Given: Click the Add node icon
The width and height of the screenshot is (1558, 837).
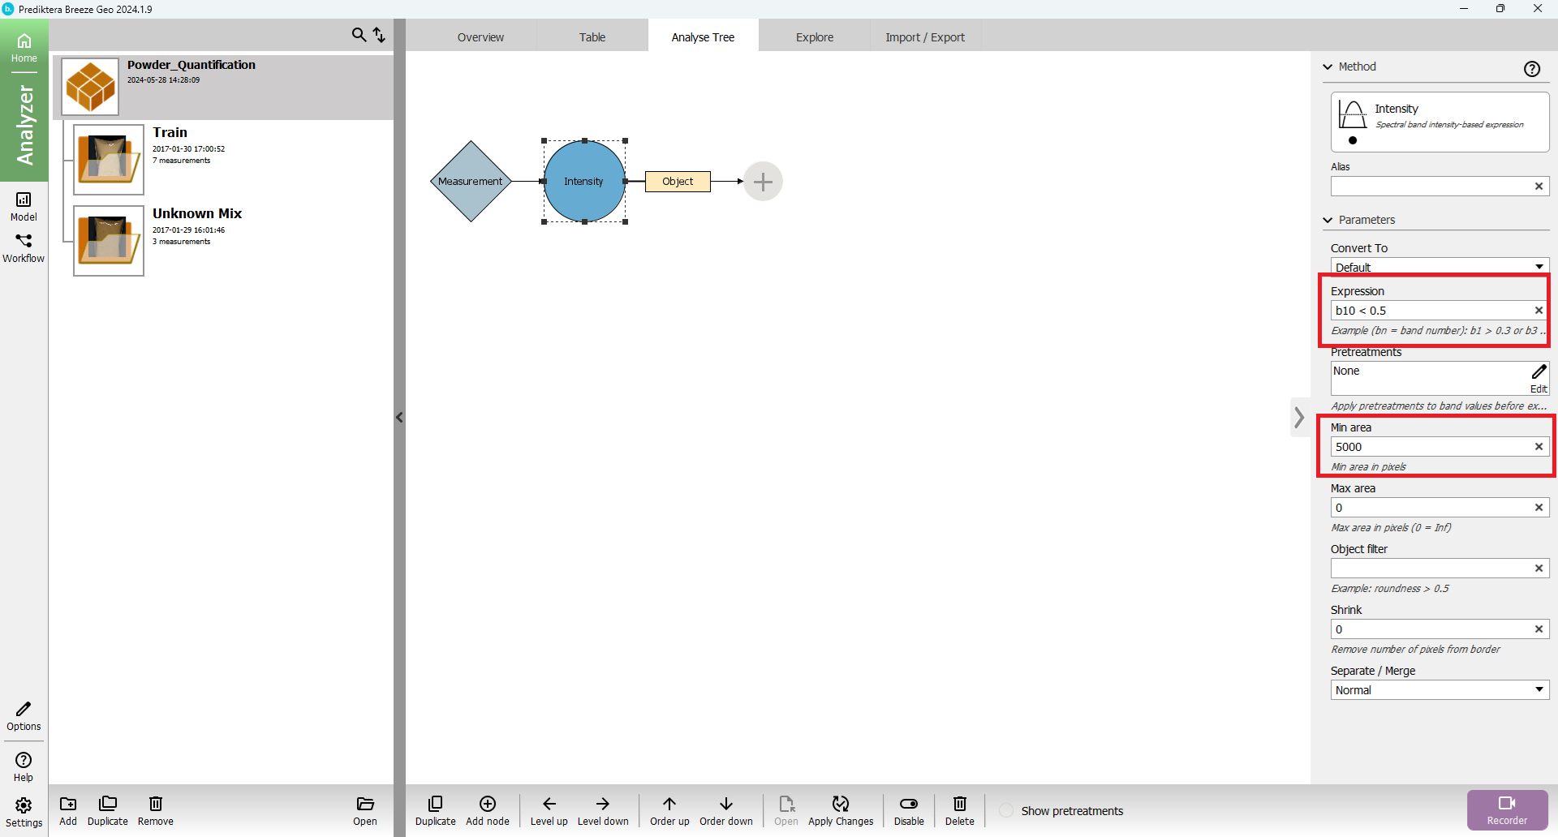Looking at the screenshot, I should pos(487,809).
